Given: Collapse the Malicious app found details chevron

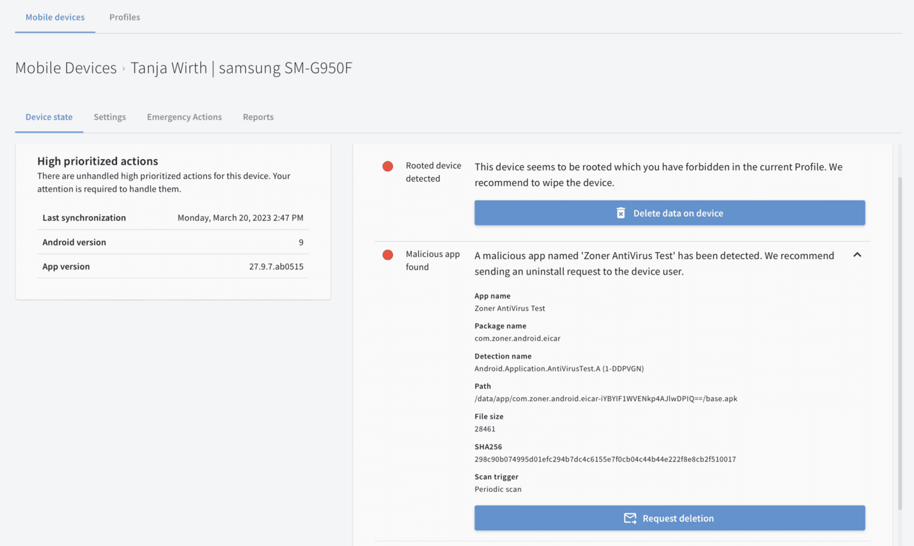Looking at the screenshot, I should tap(857, 255).
